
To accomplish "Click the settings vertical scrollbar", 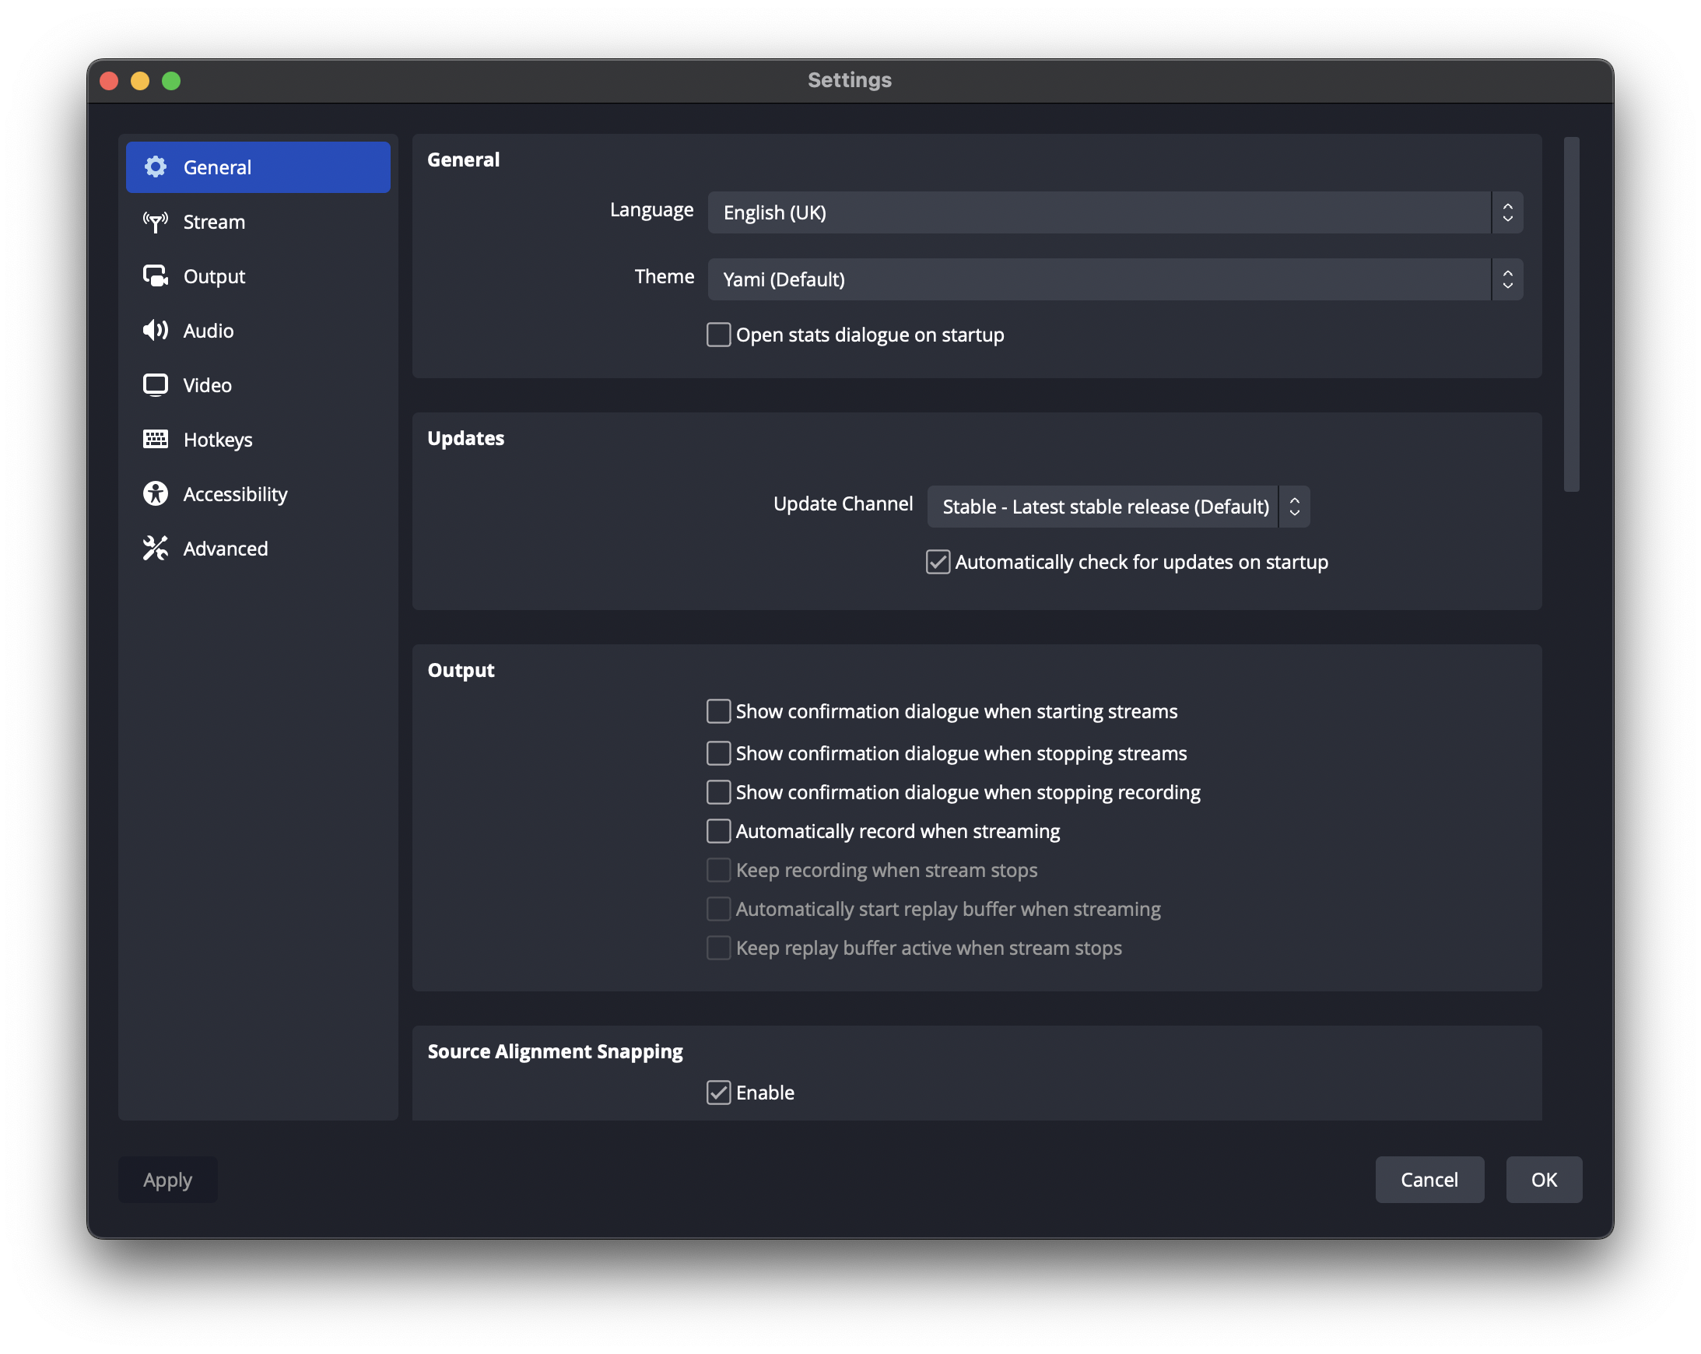I will pyautogui.click(x=1571, y=316).
